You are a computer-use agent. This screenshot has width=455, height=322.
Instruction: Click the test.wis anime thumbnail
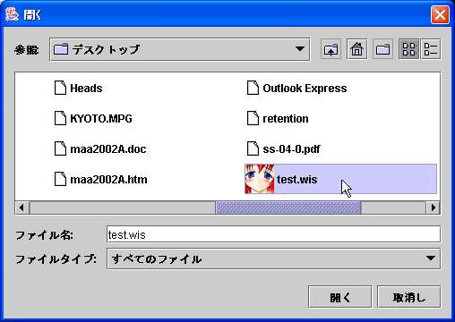[260, 179]
